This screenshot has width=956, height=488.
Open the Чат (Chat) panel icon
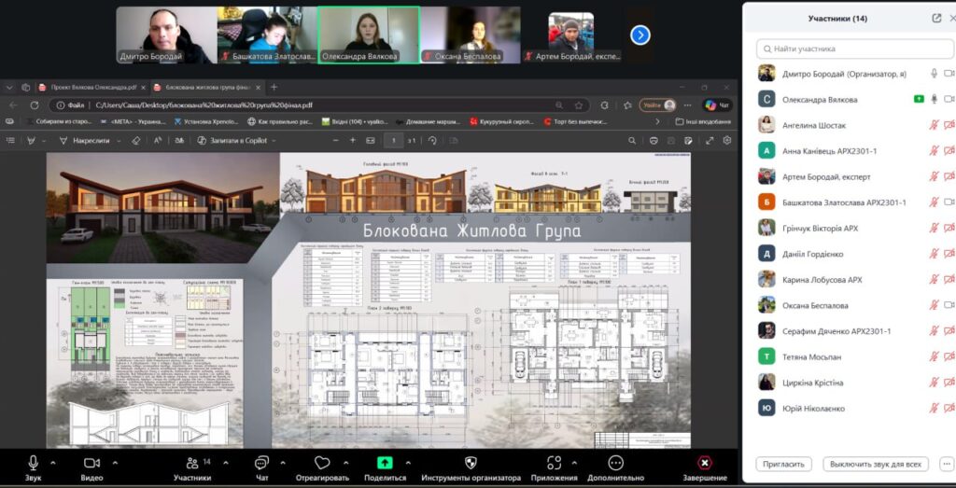(x=261, y=463)
